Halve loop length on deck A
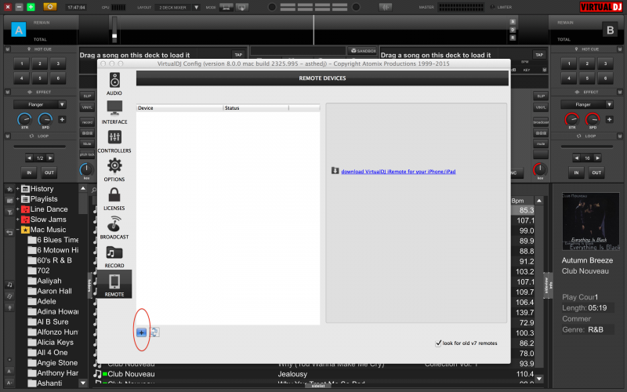 click(x=29, y=158)
